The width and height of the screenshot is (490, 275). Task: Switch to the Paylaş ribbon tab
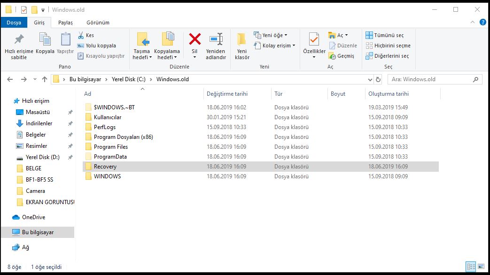(x=65, y=23)
